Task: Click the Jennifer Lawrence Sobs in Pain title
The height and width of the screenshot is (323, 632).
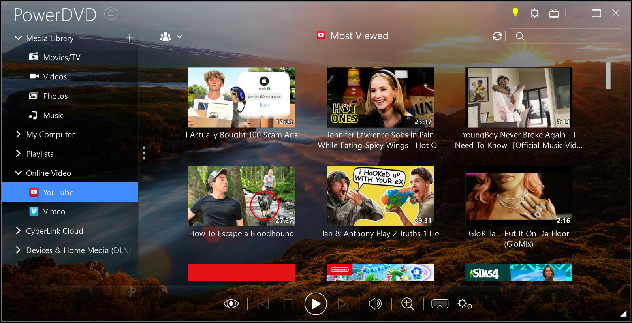Action: click(380, 140)
